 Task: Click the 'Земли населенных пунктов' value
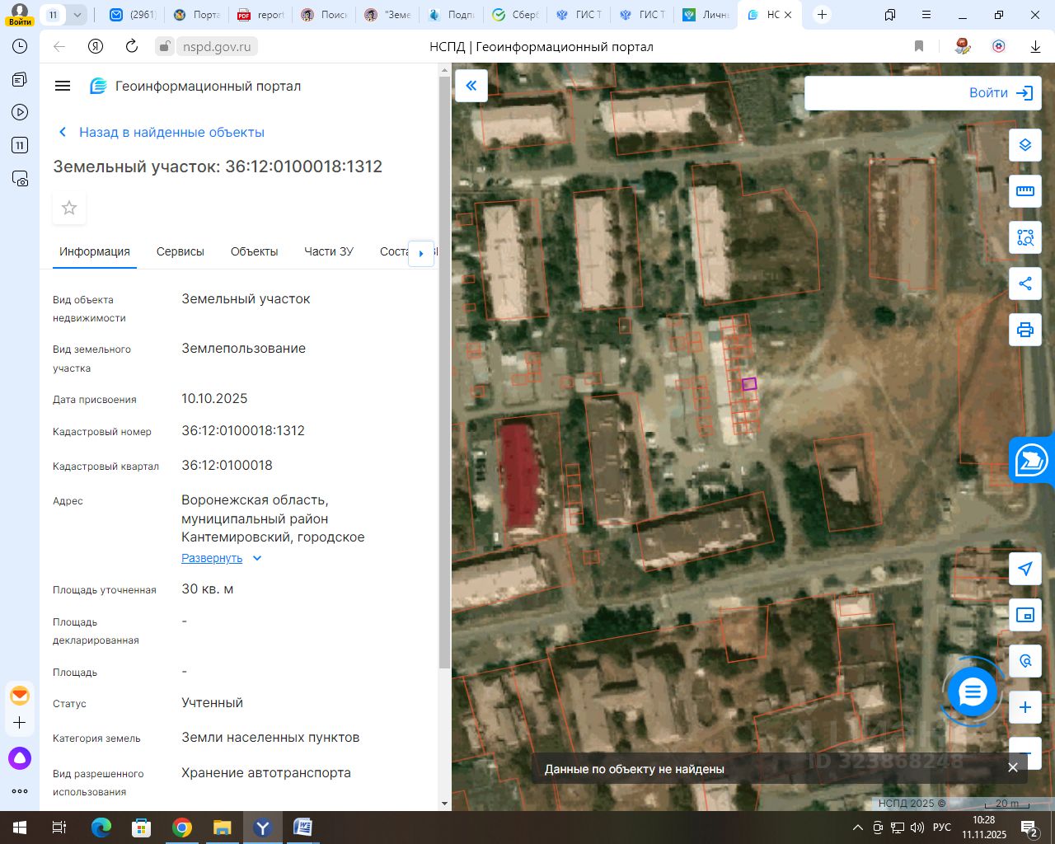coord(270,738)
